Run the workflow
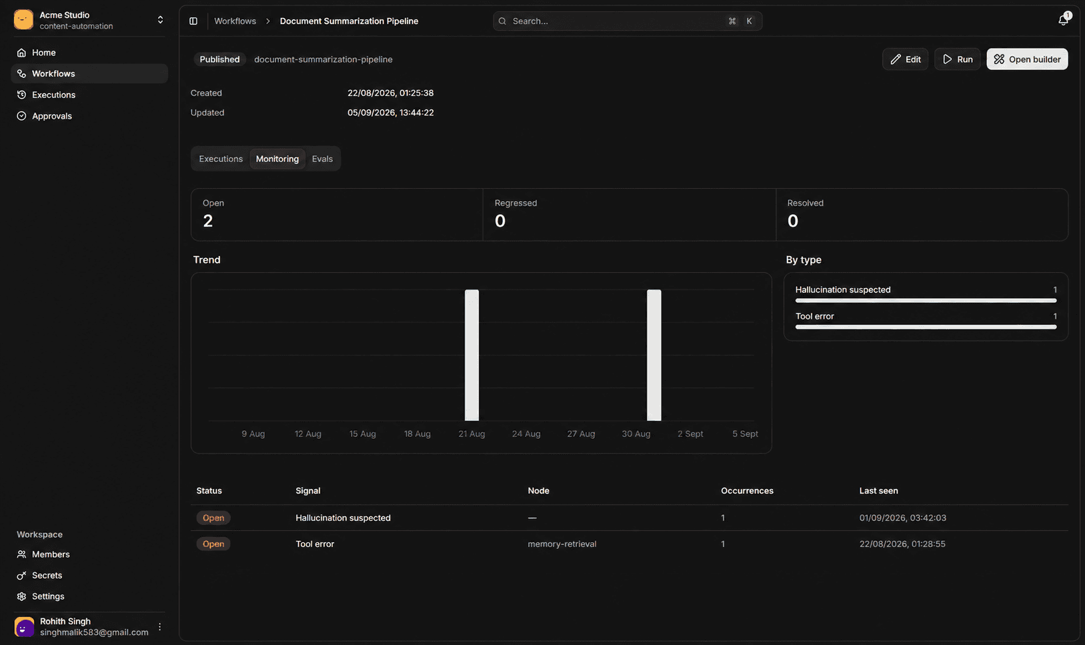The height and width of the screenshot is (645, 1085). (957, 59)
